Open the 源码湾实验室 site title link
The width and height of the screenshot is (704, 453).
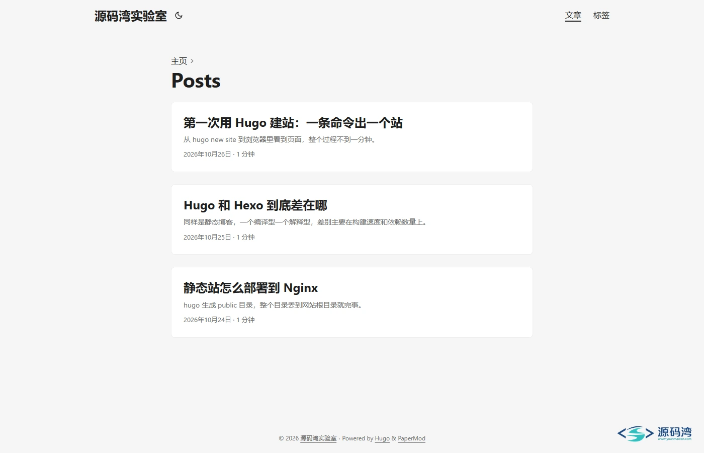131,16
